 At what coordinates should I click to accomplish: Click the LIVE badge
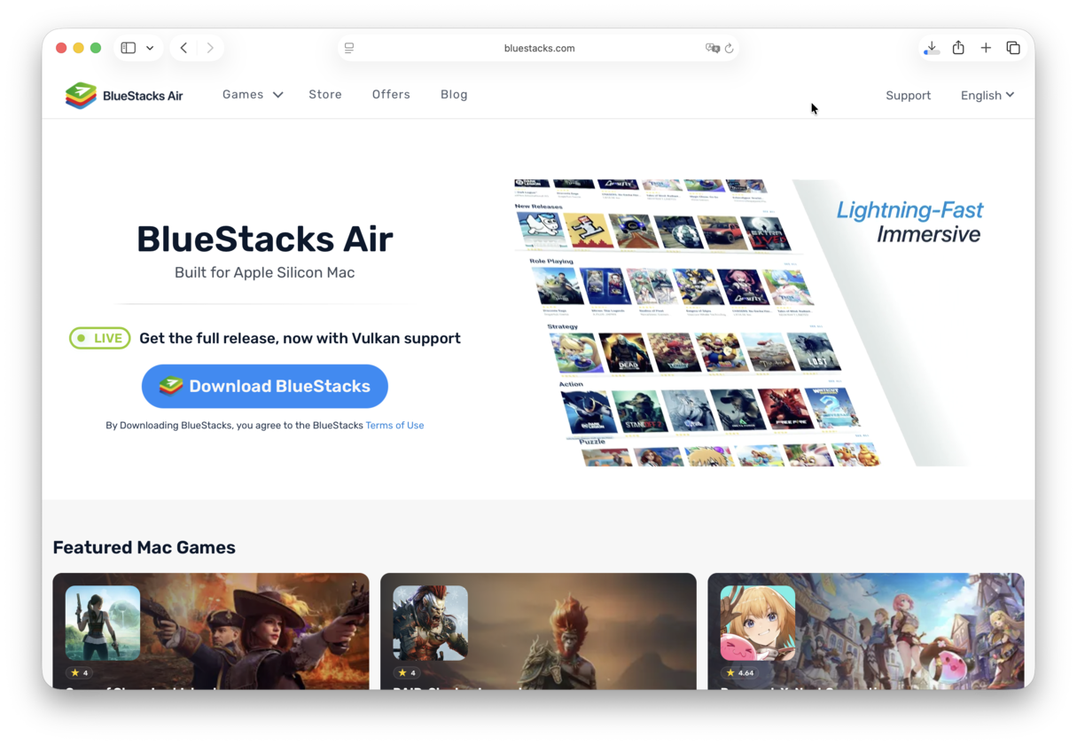(100, 338)
